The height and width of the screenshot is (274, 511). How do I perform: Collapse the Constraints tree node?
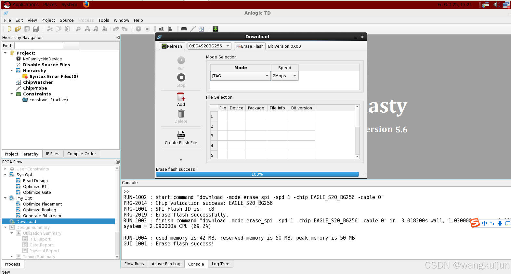point(12,94)
